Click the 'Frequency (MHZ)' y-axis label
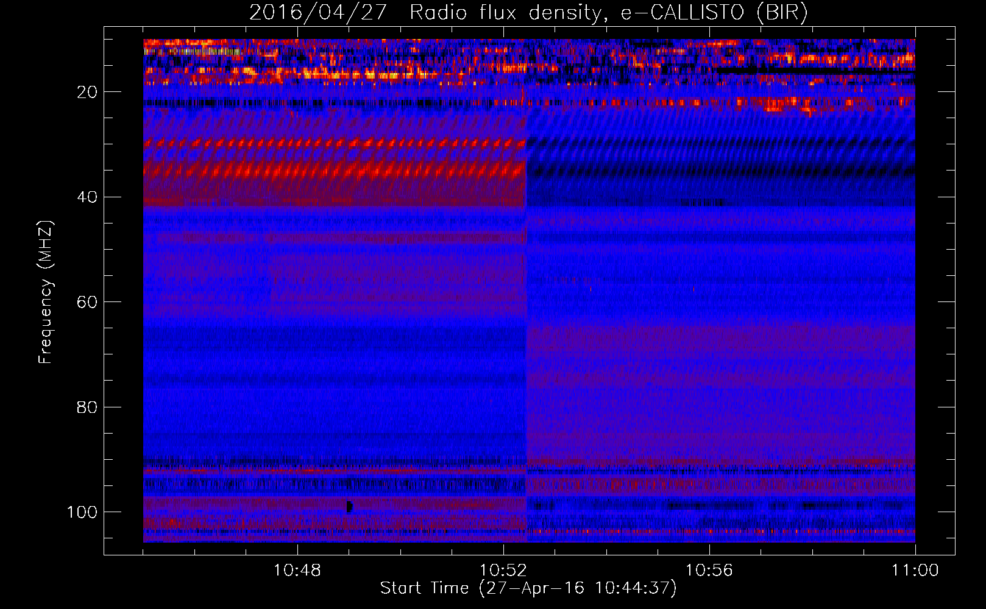Image resolution: width=986 pixels, height=609 pixels. coord(46,292)
